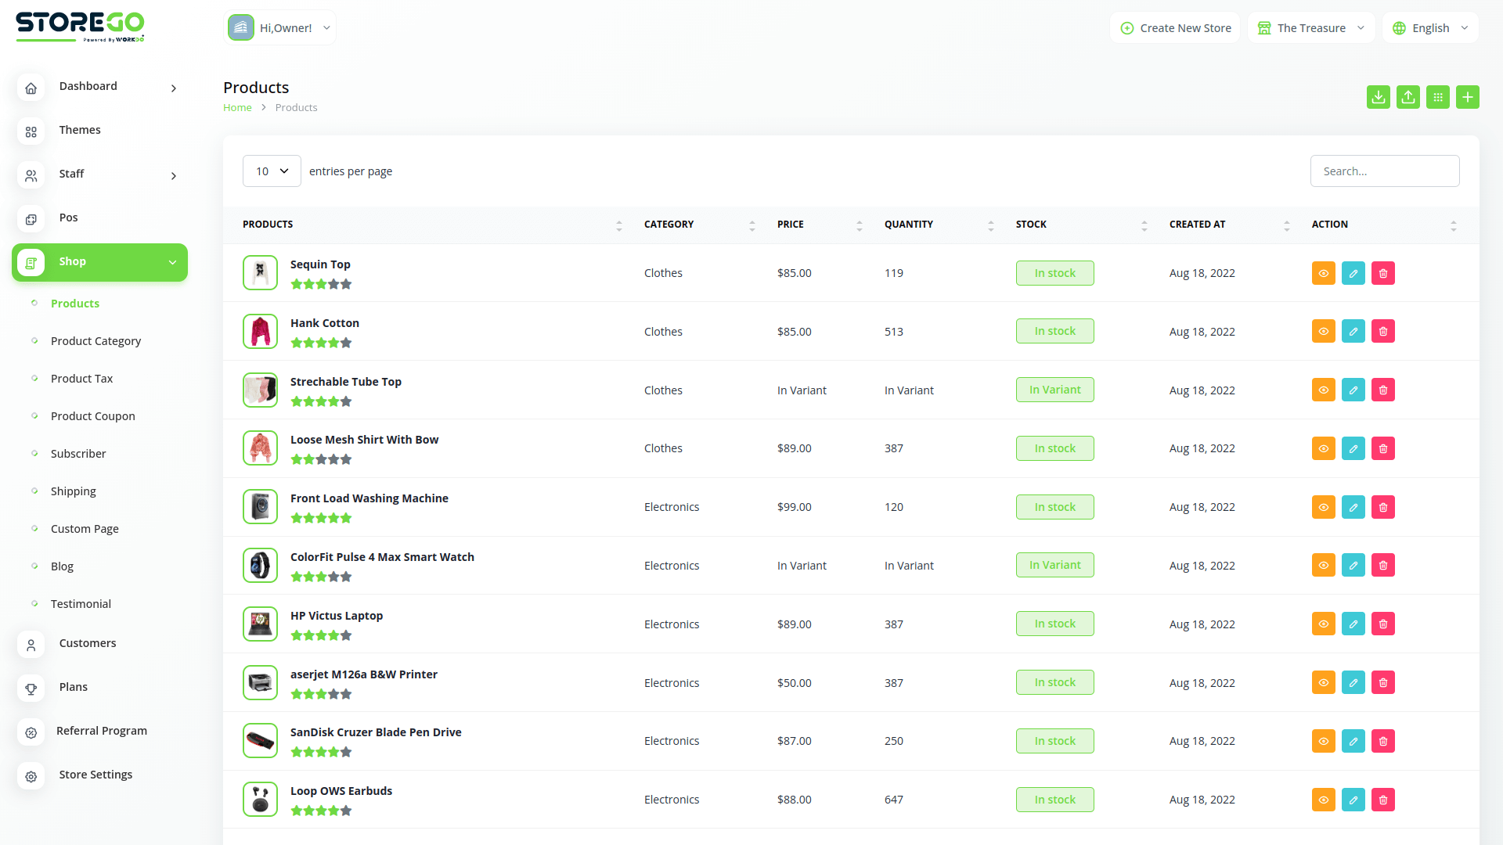Click Create New Store button

pos(1175,28)
